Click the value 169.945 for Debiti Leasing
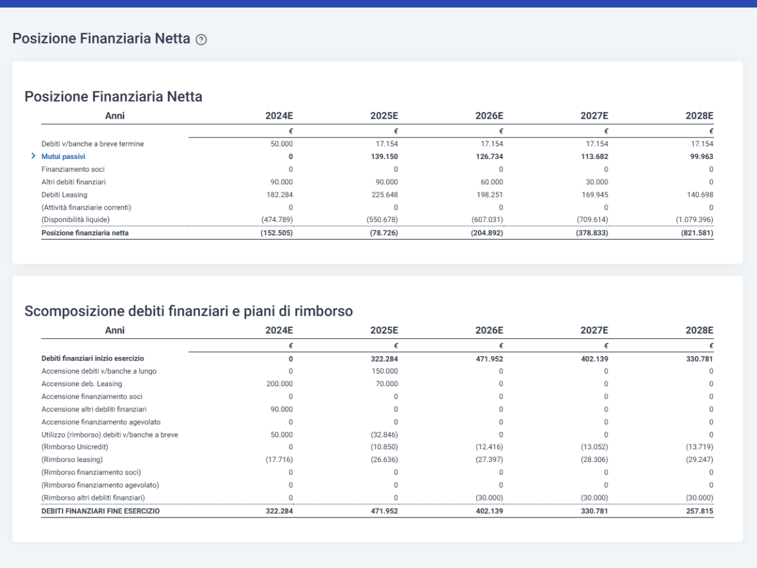Screen dimensions: 757x568 (595, 194)
